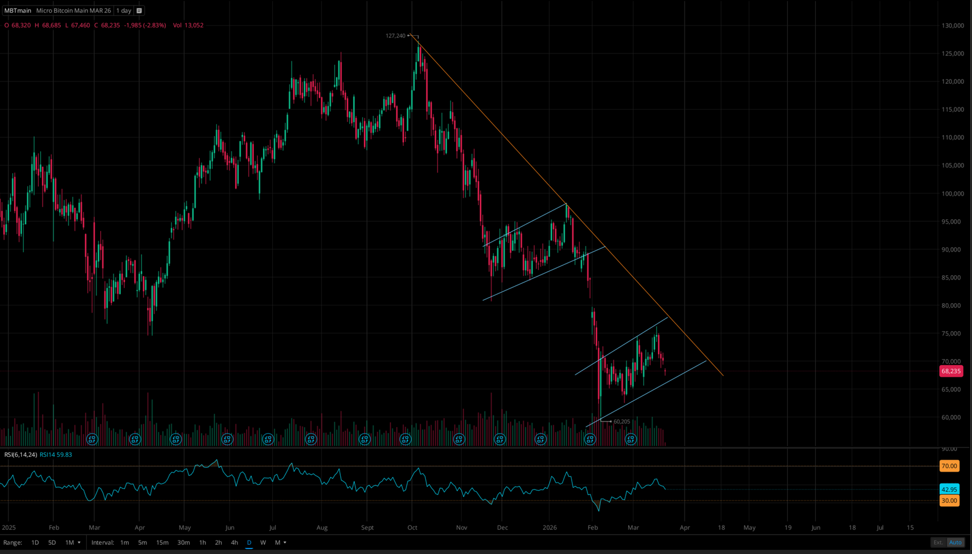The width and height of the screenshot is (972, 554).
Task: Click the event marker icon under the March 2025 volume bars
Action: 92,439
